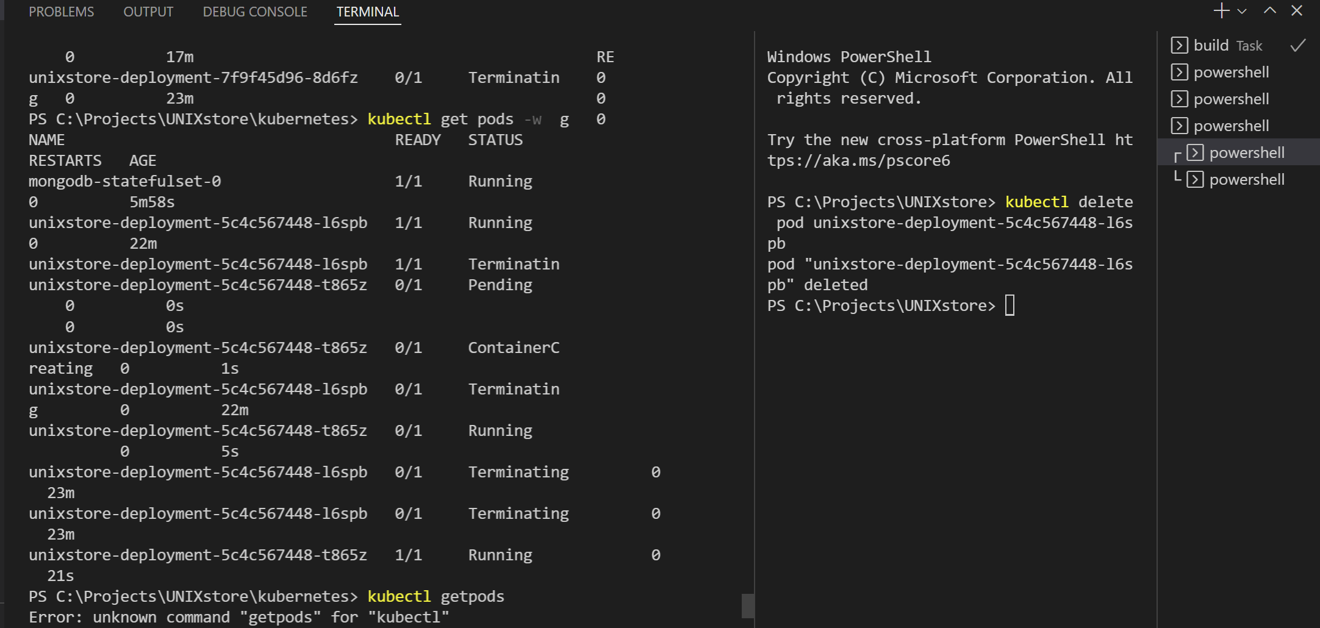Screen dimensions: 1320x628
Task: Click the 'mongodb-statefulset-0' pod name
Action: [x=124, y=182]
